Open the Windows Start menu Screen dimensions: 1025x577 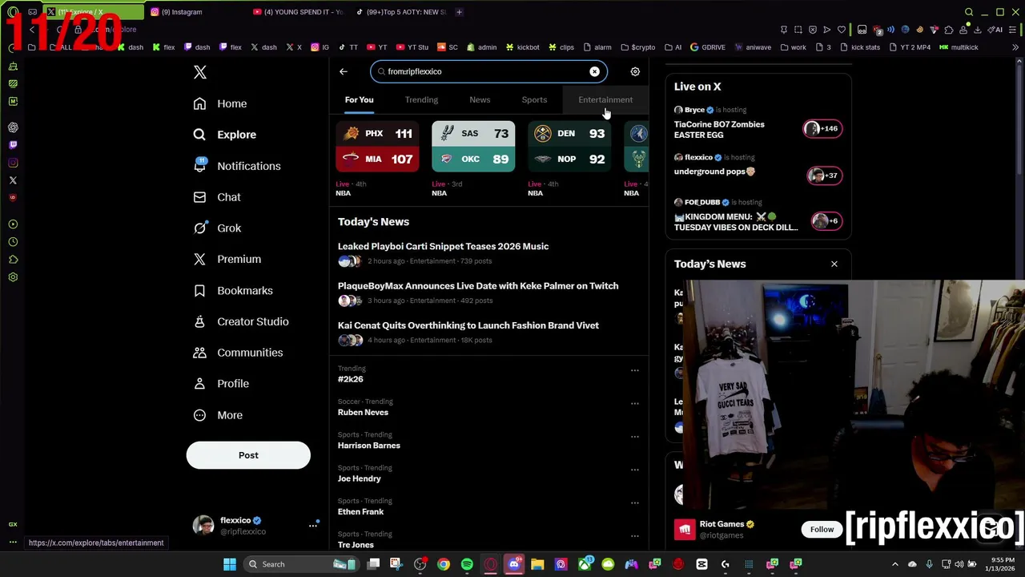pyautogui.click(x=230, y=564)
